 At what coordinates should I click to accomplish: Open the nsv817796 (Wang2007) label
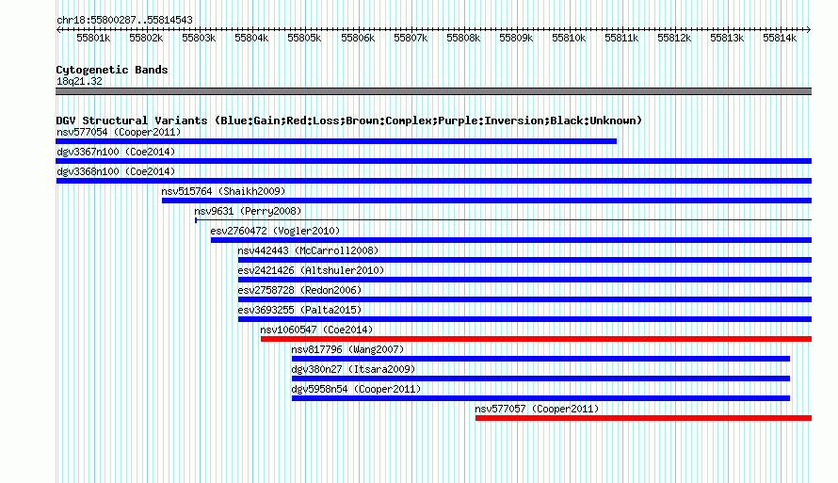348,349
